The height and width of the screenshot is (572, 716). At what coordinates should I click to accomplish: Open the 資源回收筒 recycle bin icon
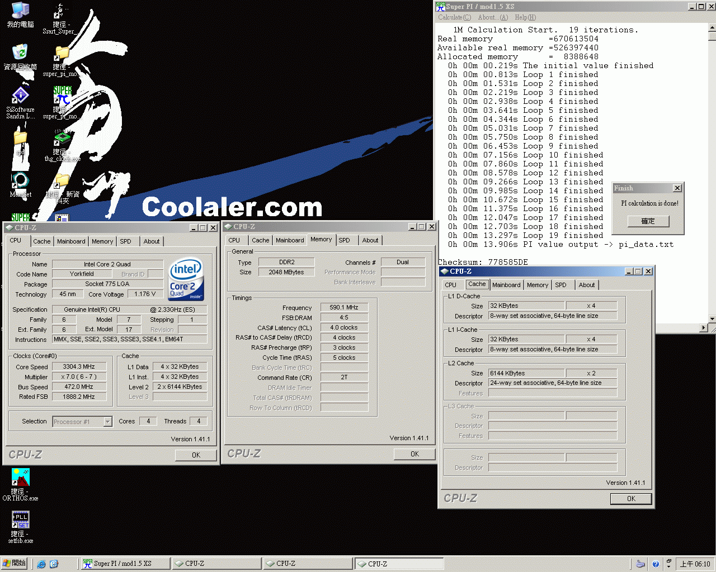click(20, 57)
